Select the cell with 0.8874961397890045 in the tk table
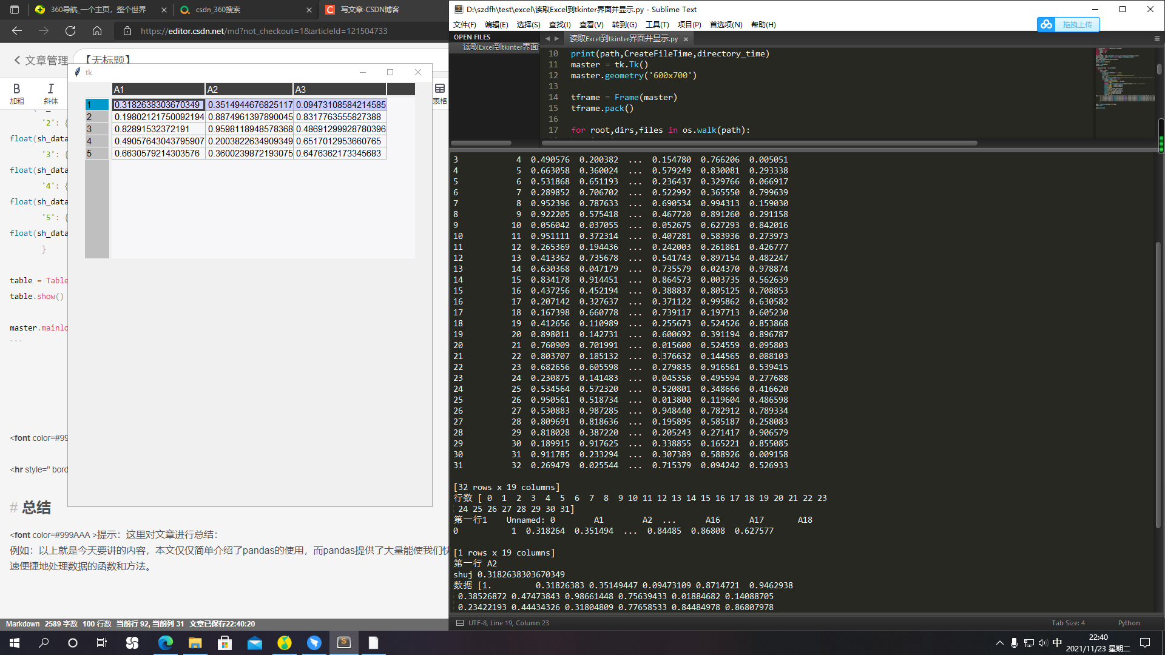 click(x=250, y=117)
